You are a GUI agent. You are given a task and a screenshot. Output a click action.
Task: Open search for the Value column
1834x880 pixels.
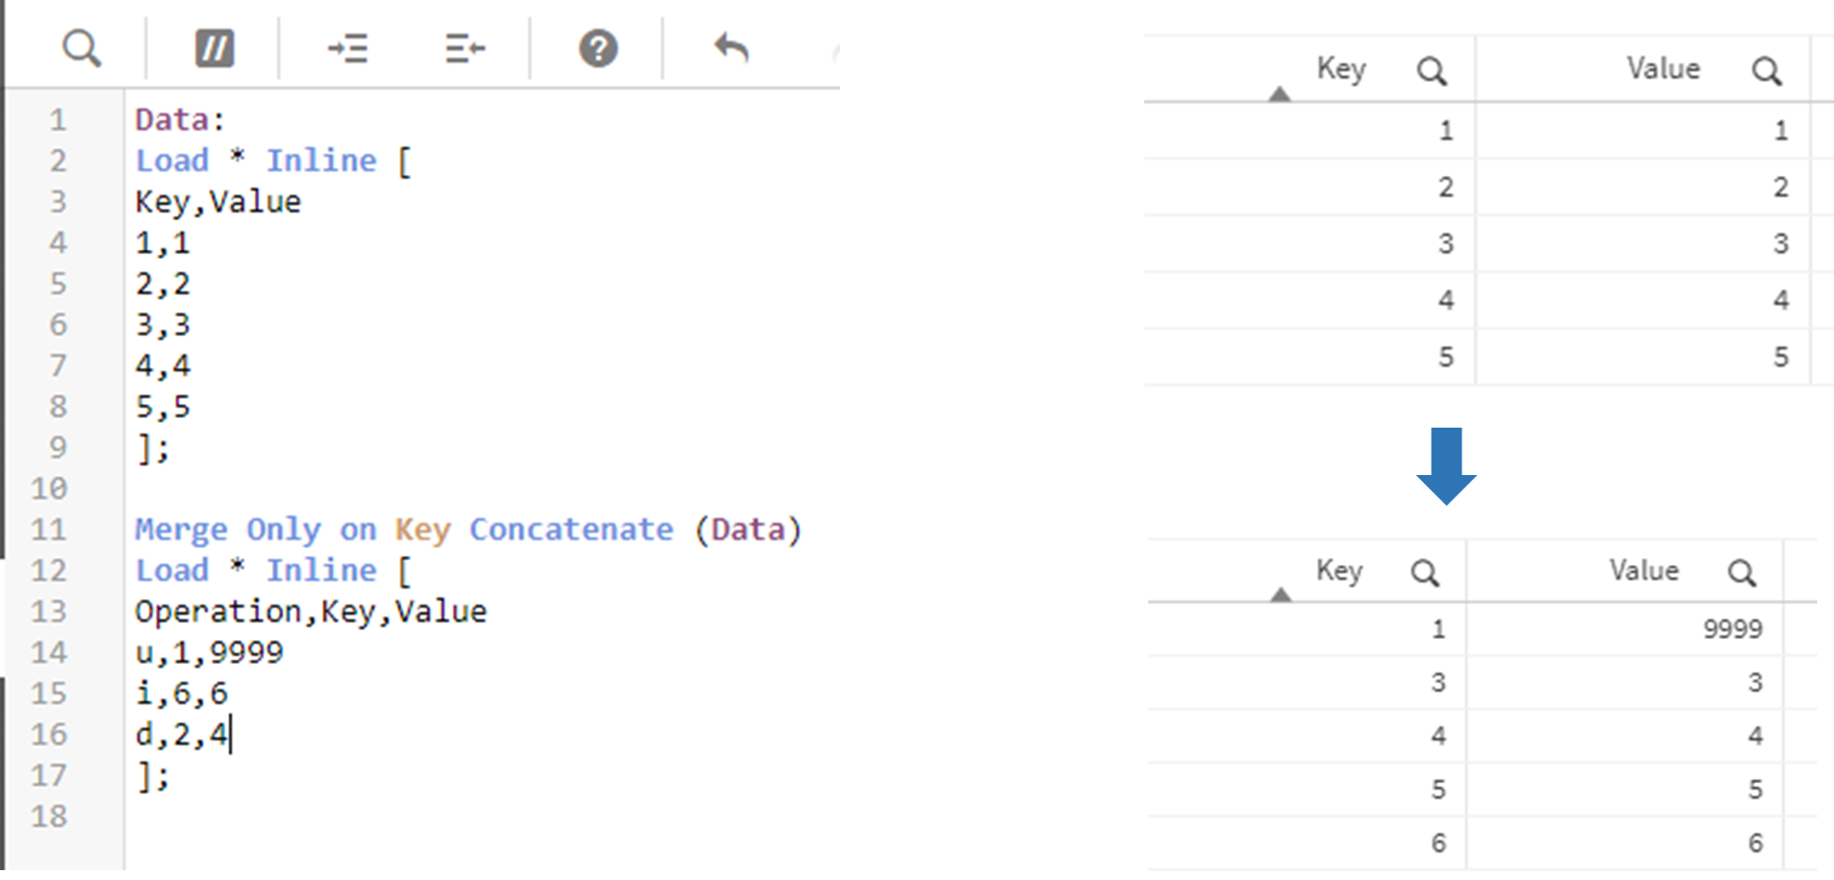pos(1767,69)
